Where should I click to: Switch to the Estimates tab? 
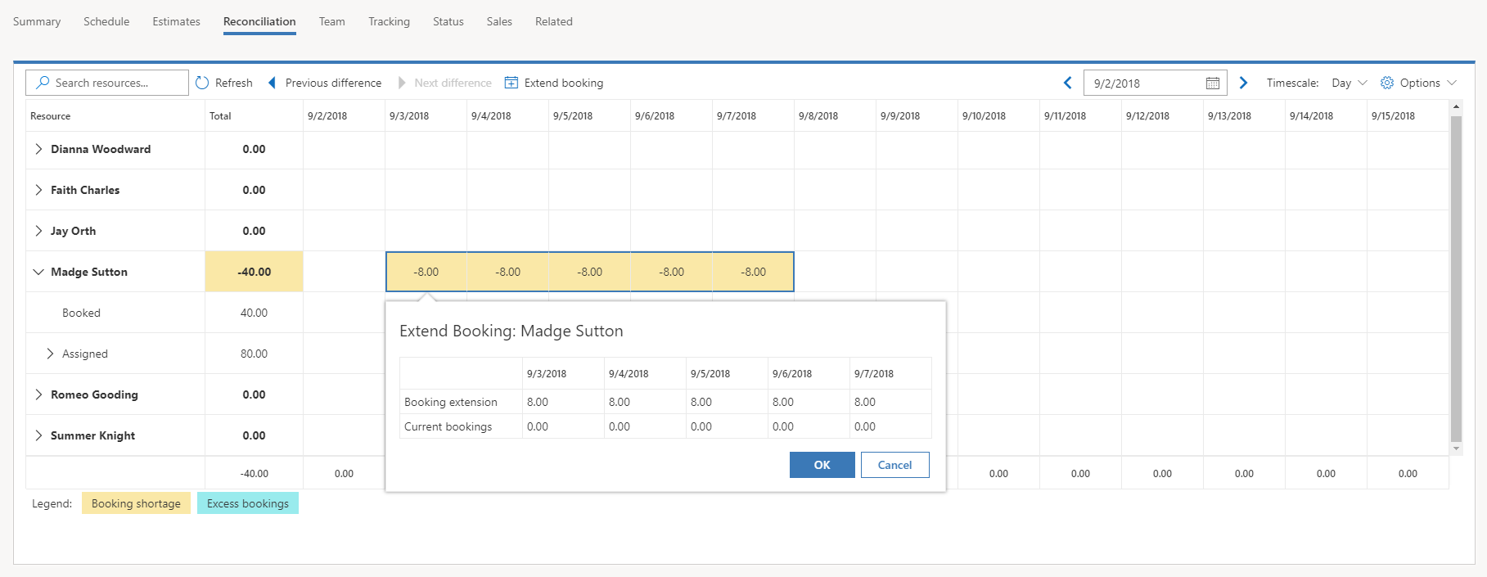click(x=176, y=21)
